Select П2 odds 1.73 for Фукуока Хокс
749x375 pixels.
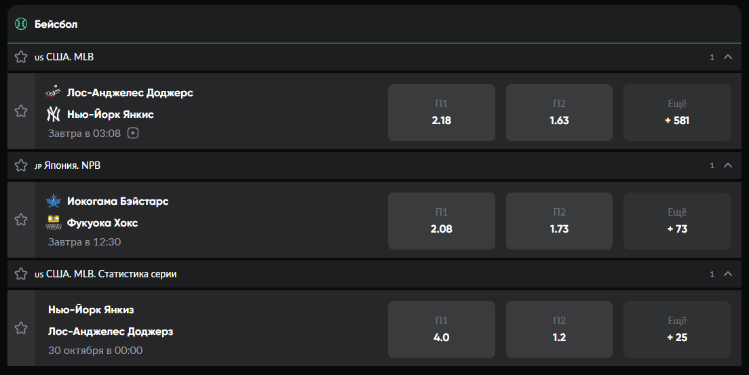tap(559, 221)
